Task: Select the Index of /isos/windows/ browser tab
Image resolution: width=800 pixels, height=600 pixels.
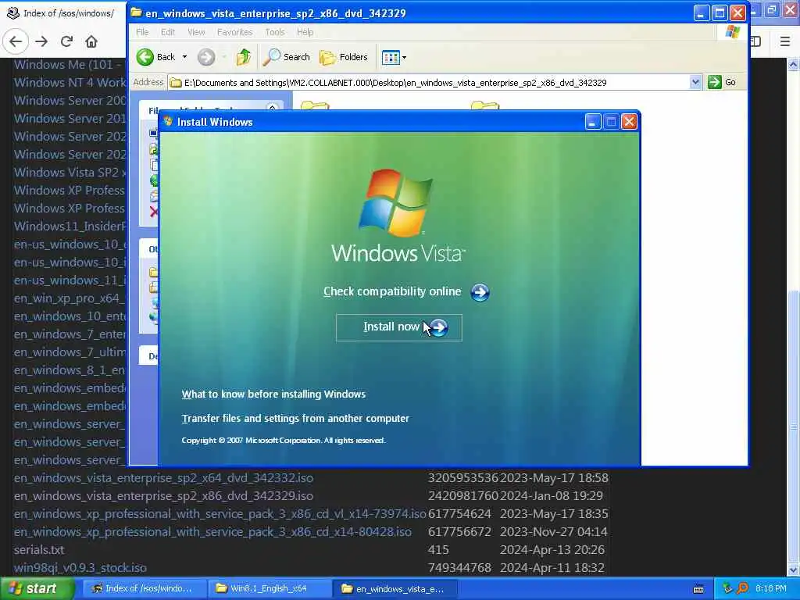Action: tap(62, 13)
